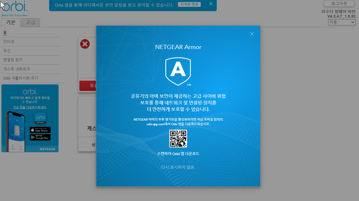Switch to the 고급 tab
This screenshot has height=201, width=359.
tap(31, 23)
